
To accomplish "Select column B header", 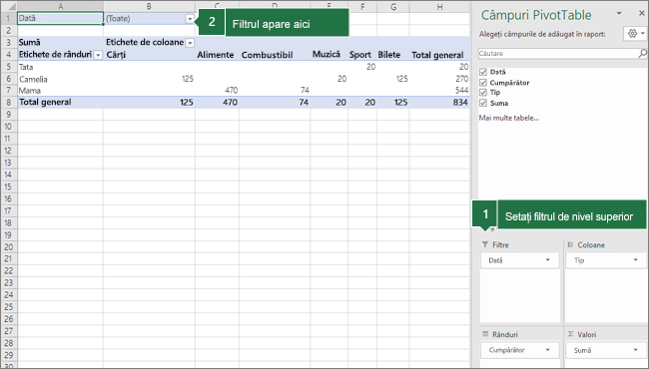I will 149,7.
